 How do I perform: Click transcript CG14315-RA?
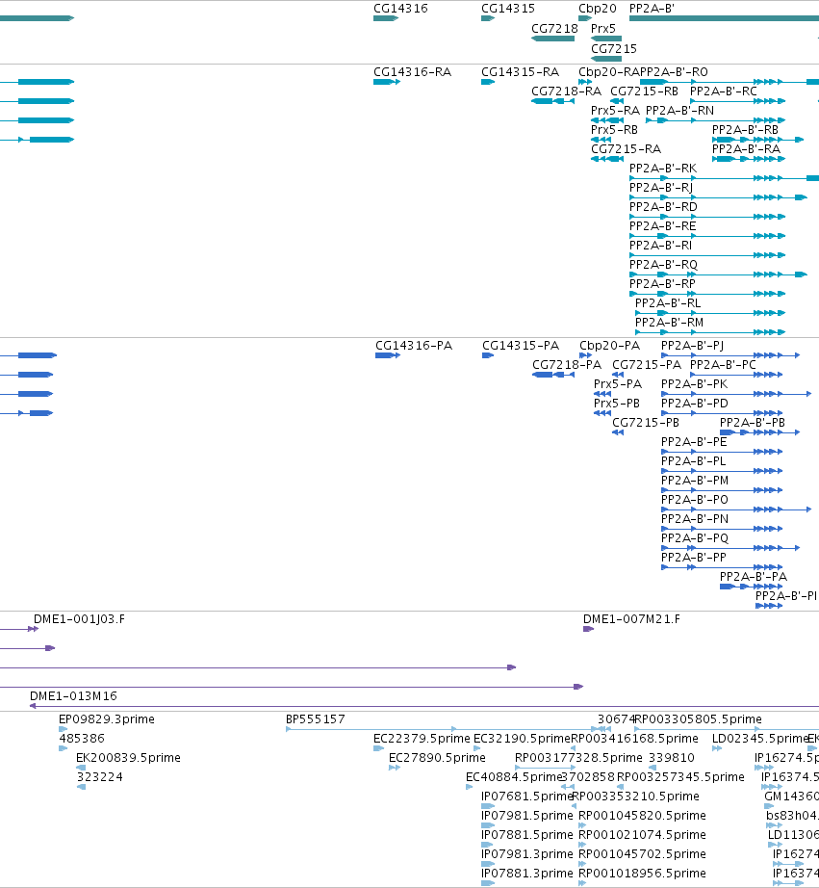pyautogui.click(x=520, y=72)
